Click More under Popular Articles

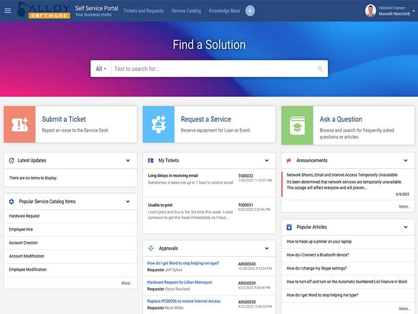[404, 309]
